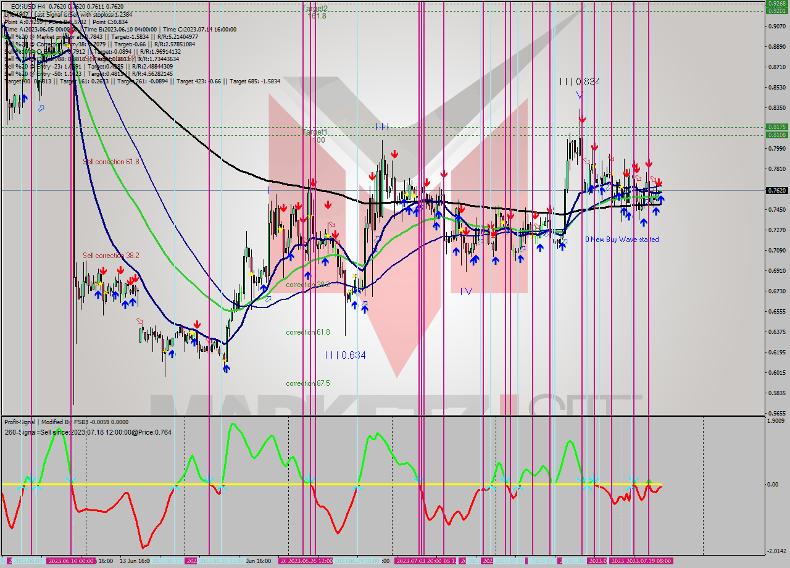This screenshot has height=568, width=790.
Task: Click the green 0.8108 price tag
Action: click(x=777, y=134)
